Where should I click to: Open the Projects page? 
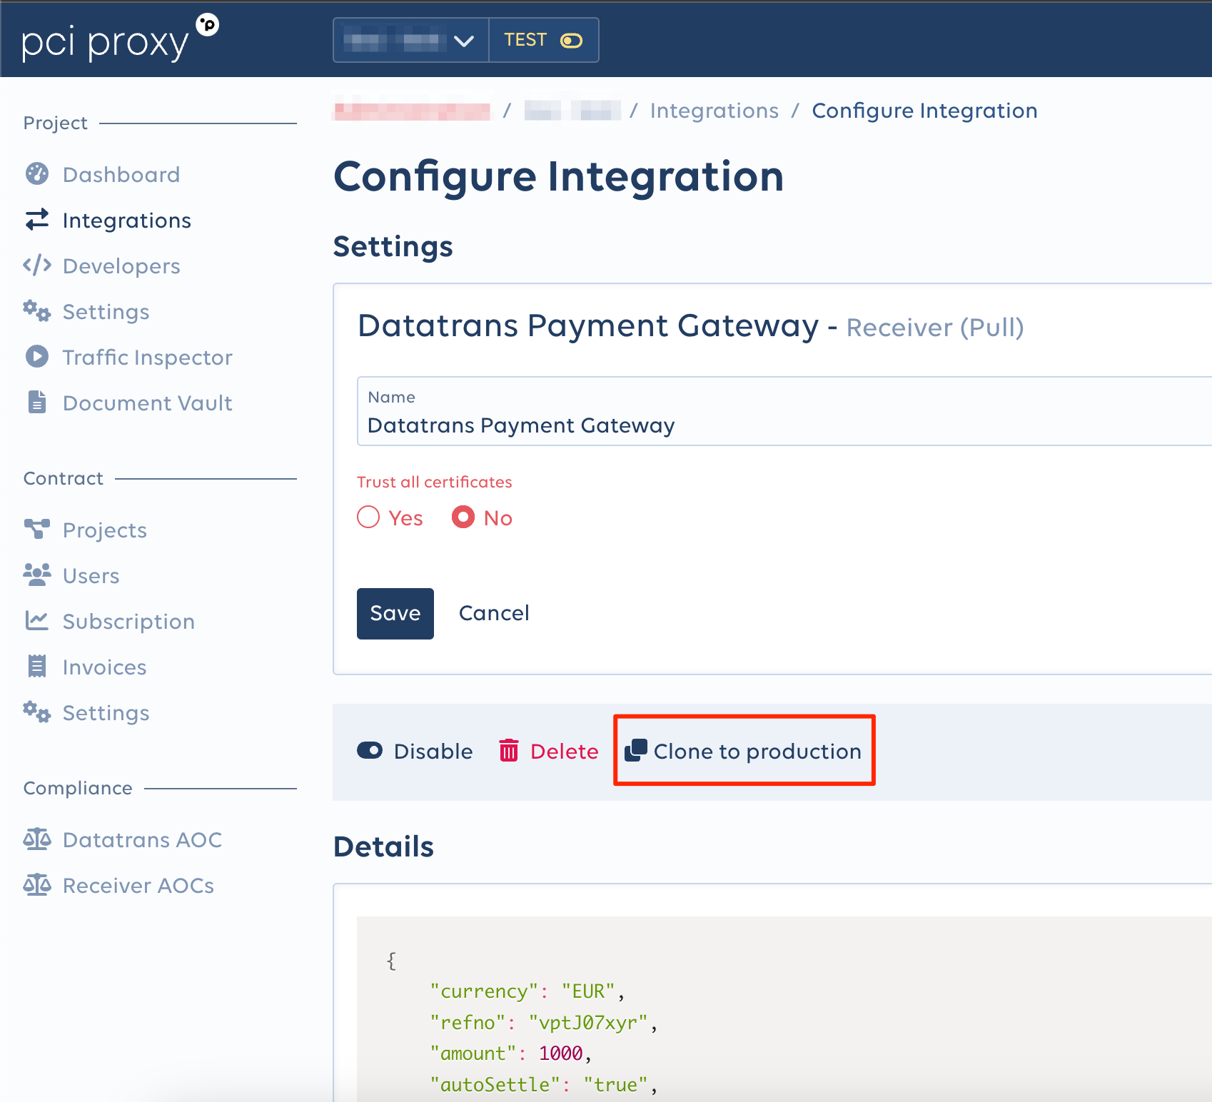(105, 530)
